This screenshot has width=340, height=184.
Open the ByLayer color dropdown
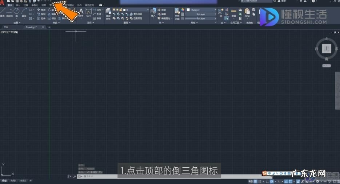pos(201,10)
